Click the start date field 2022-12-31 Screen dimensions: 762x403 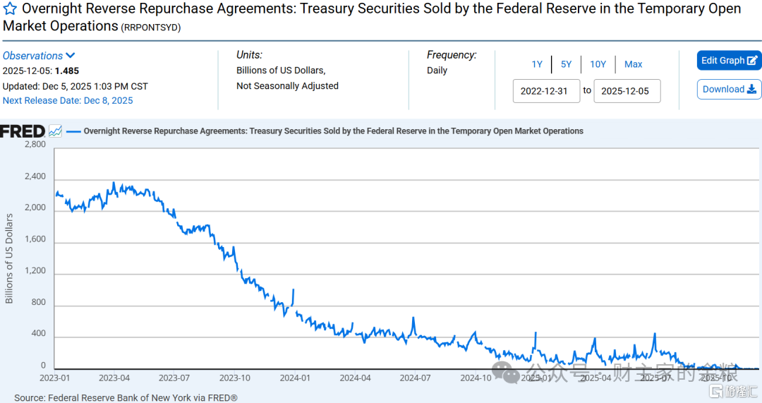pyautogui.click(x=546, y=91)
